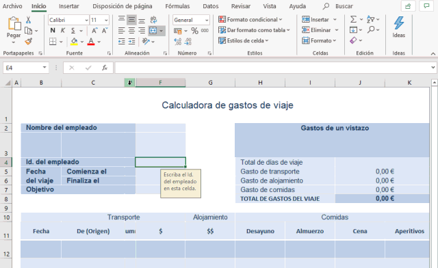Decrease decimal places icon
This screenshot has width=438, height=268.
pos(188,42)
